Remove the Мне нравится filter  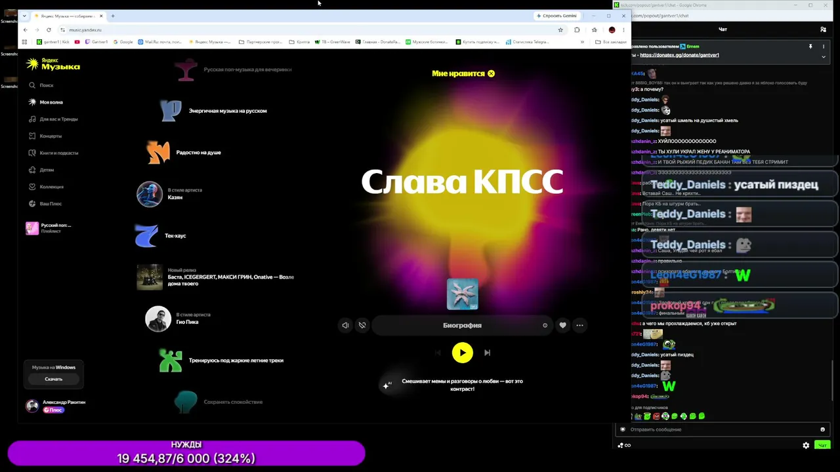click(x=491, y=73)
